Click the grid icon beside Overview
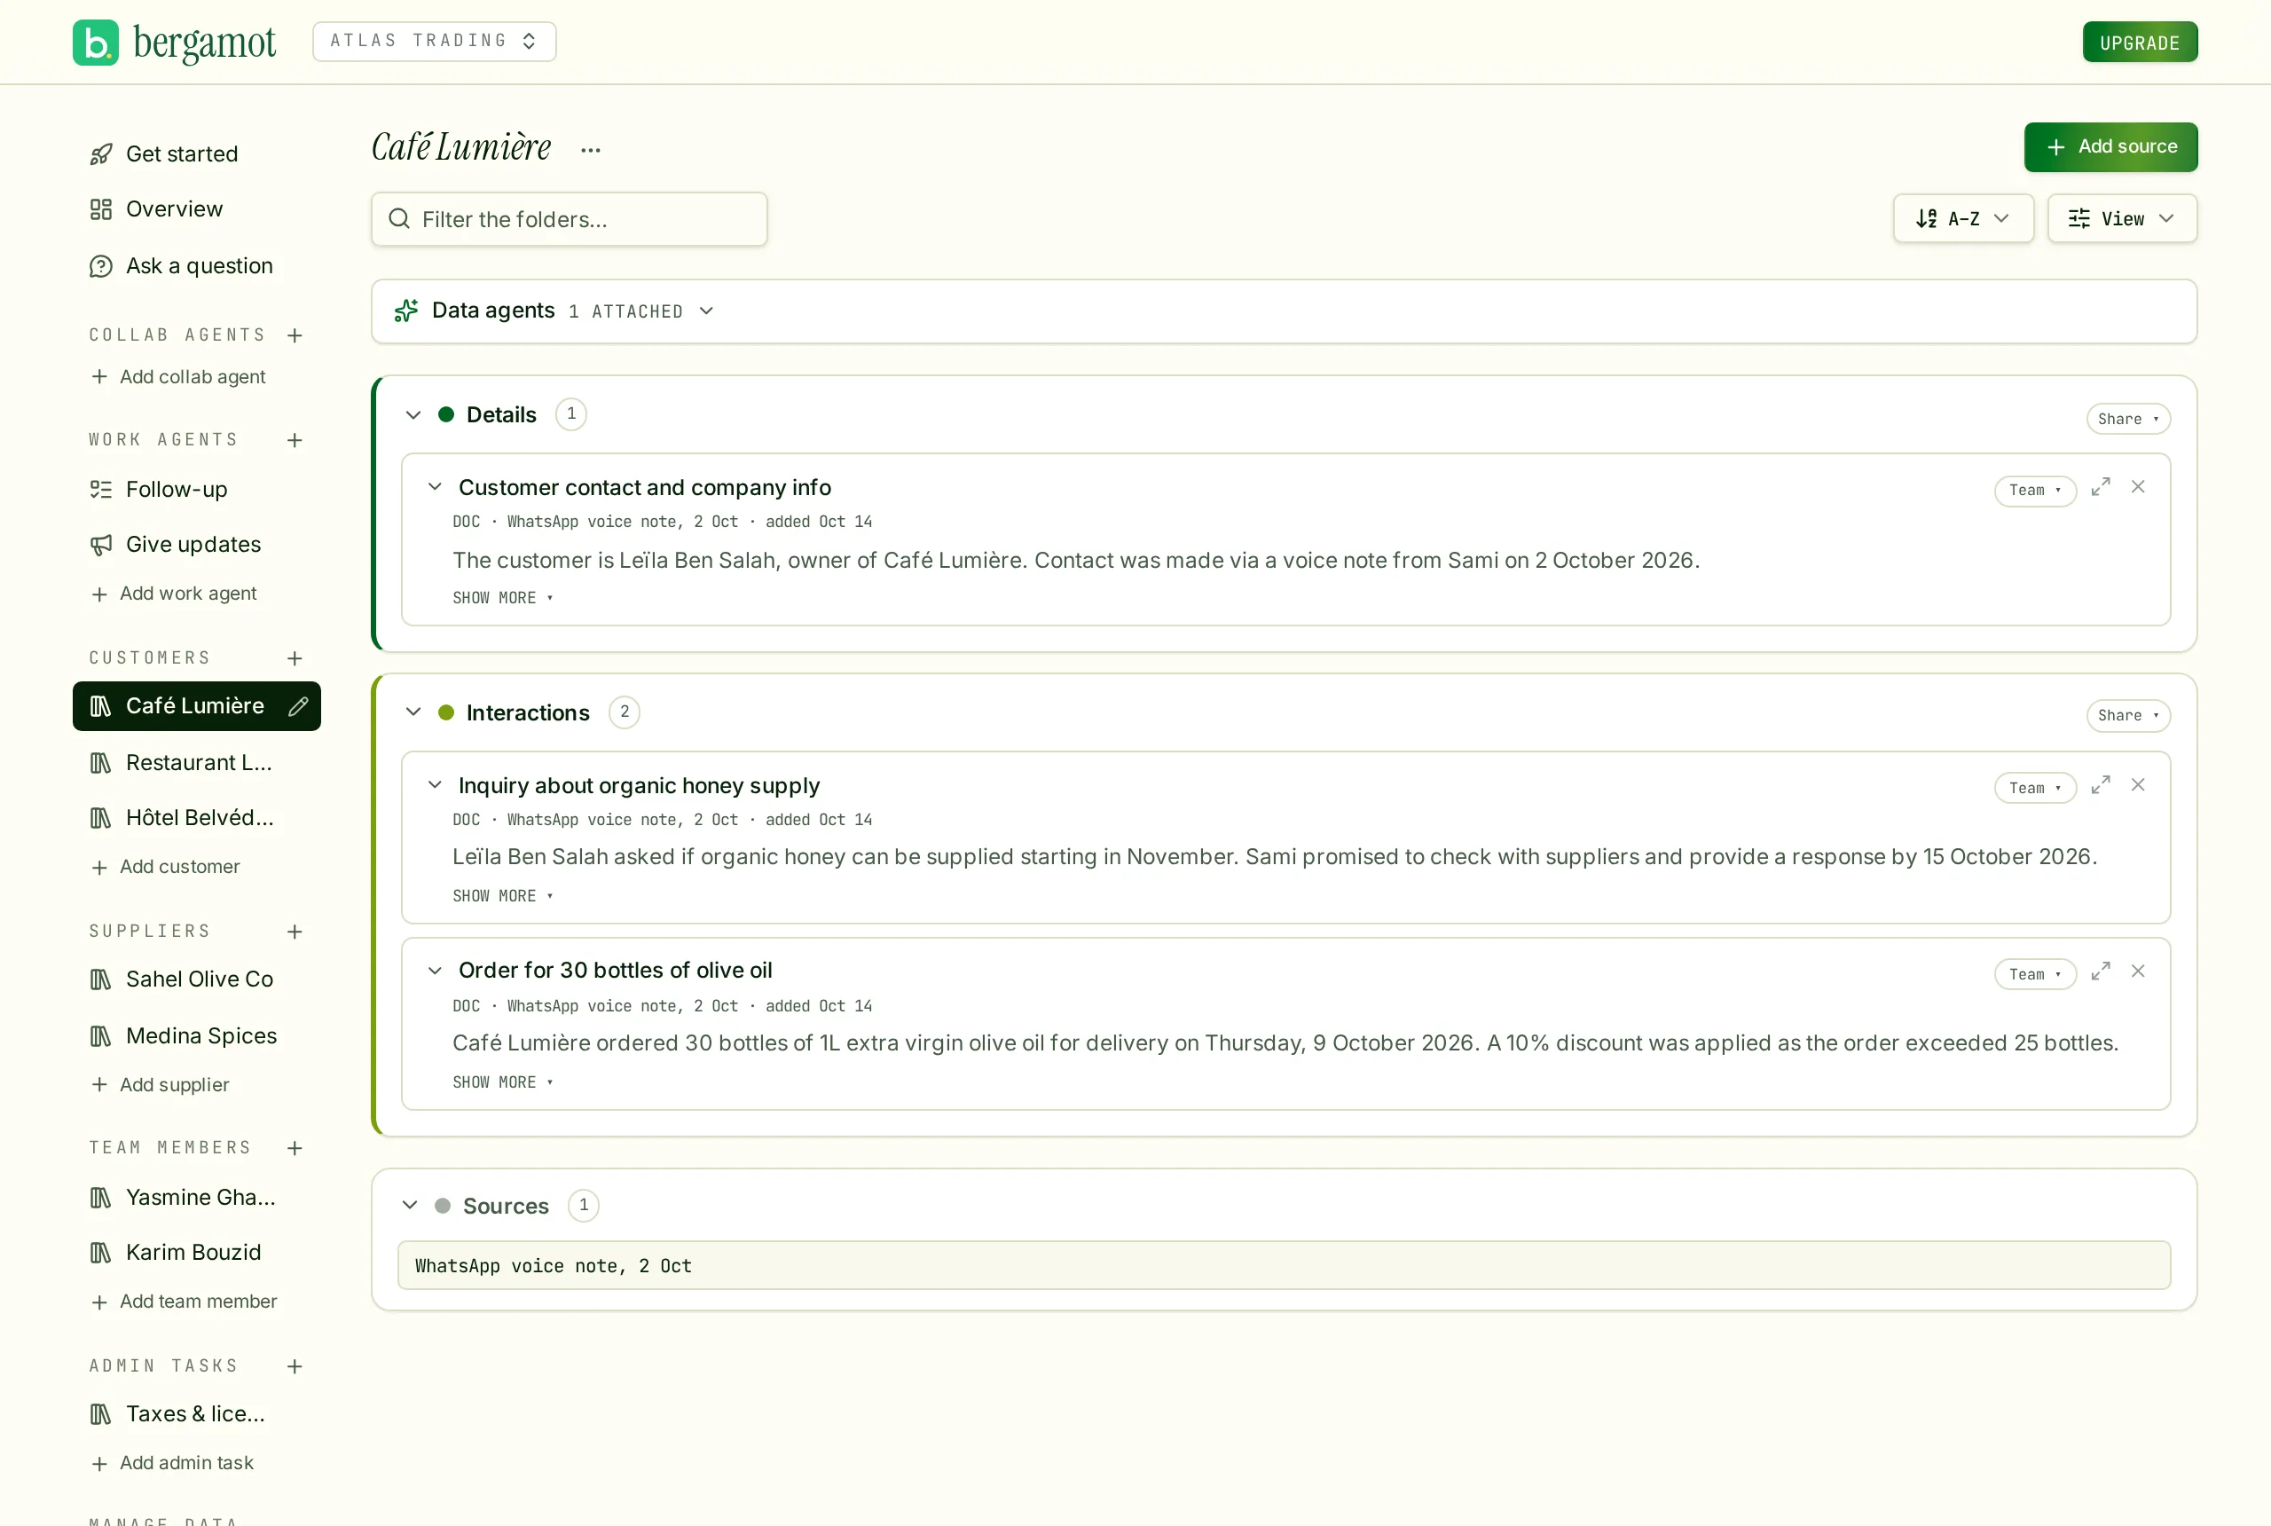The width and height of the screenshot is (2271, 1526). pyautogui.click(x=101, y=209)
